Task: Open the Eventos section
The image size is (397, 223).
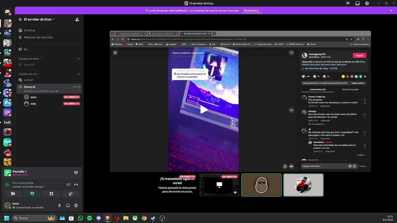Action: coord(49,30)
